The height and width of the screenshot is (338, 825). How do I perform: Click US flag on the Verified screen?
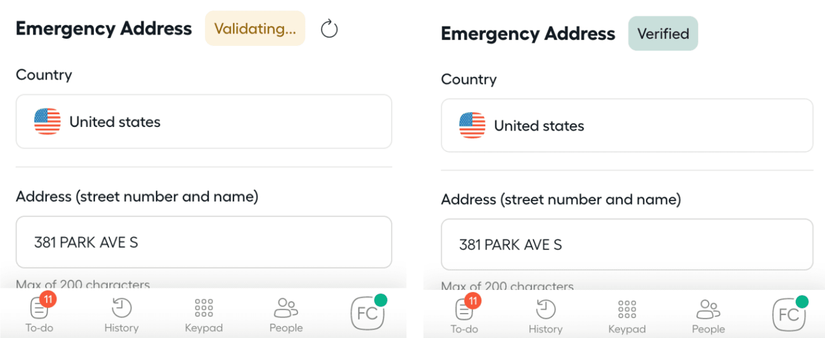(x=472, y=125)
